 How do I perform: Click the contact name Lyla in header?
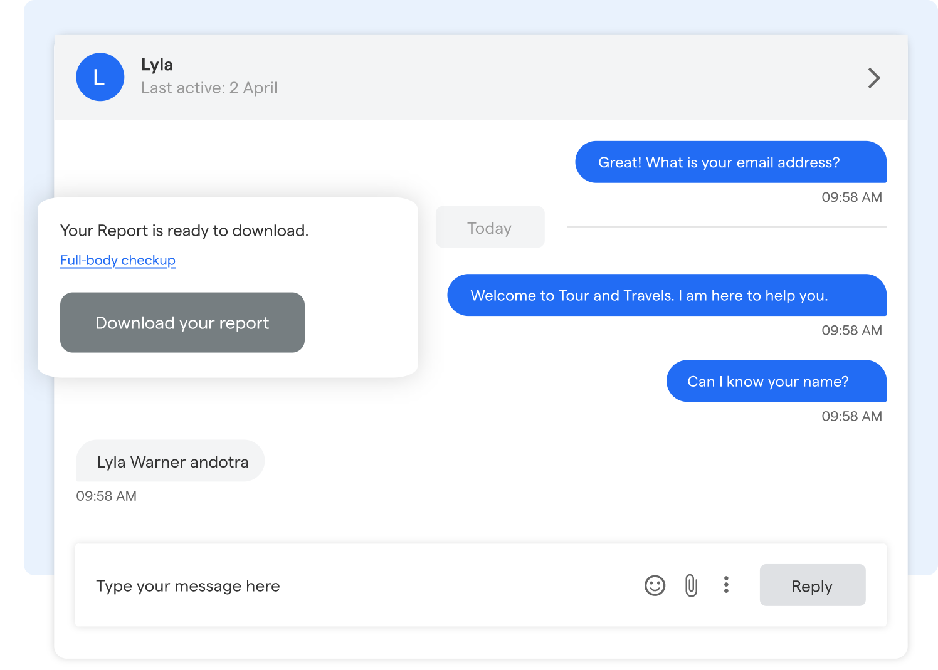[x=157, y=65]
